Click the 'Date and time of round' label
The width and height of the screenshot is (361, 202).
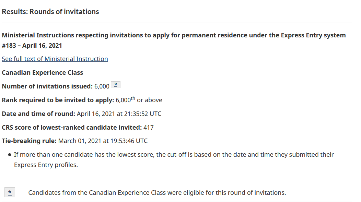tap(38, 114)
